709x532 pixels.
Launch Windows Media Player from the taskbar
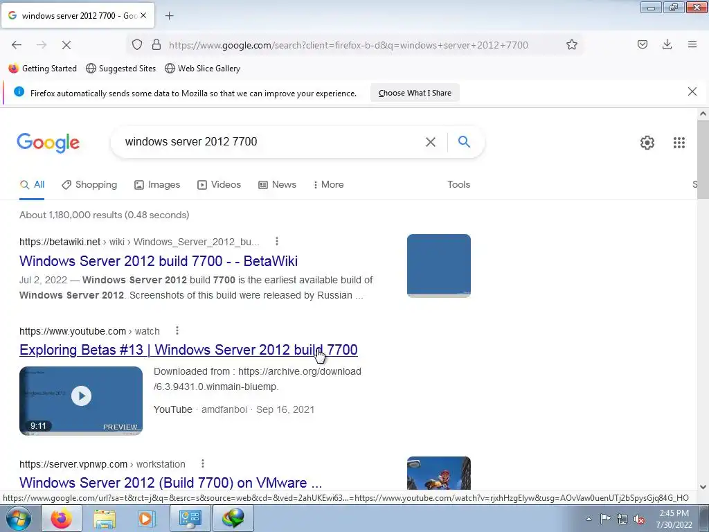point(146,518)
